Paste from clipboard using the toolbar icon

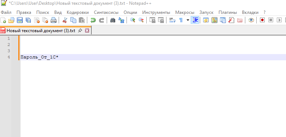tap(82, 20)
